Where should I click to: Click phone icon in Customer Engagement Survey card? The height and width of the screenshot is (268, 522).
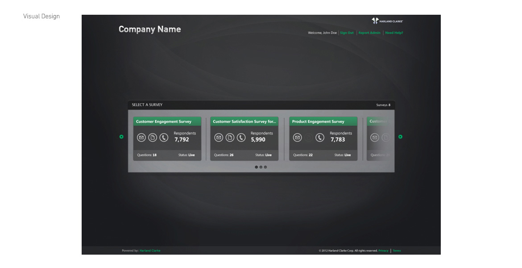[x=164, y=138]
